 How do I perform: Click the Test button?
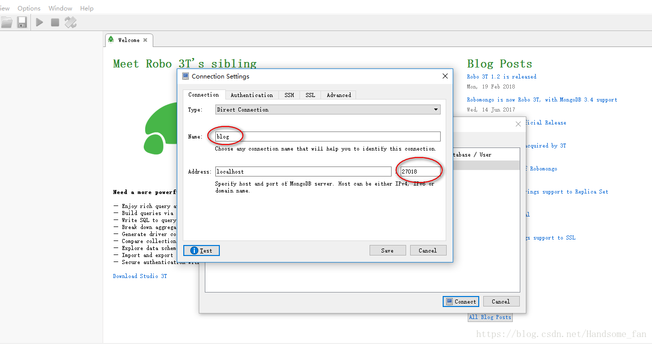[201, 250]
